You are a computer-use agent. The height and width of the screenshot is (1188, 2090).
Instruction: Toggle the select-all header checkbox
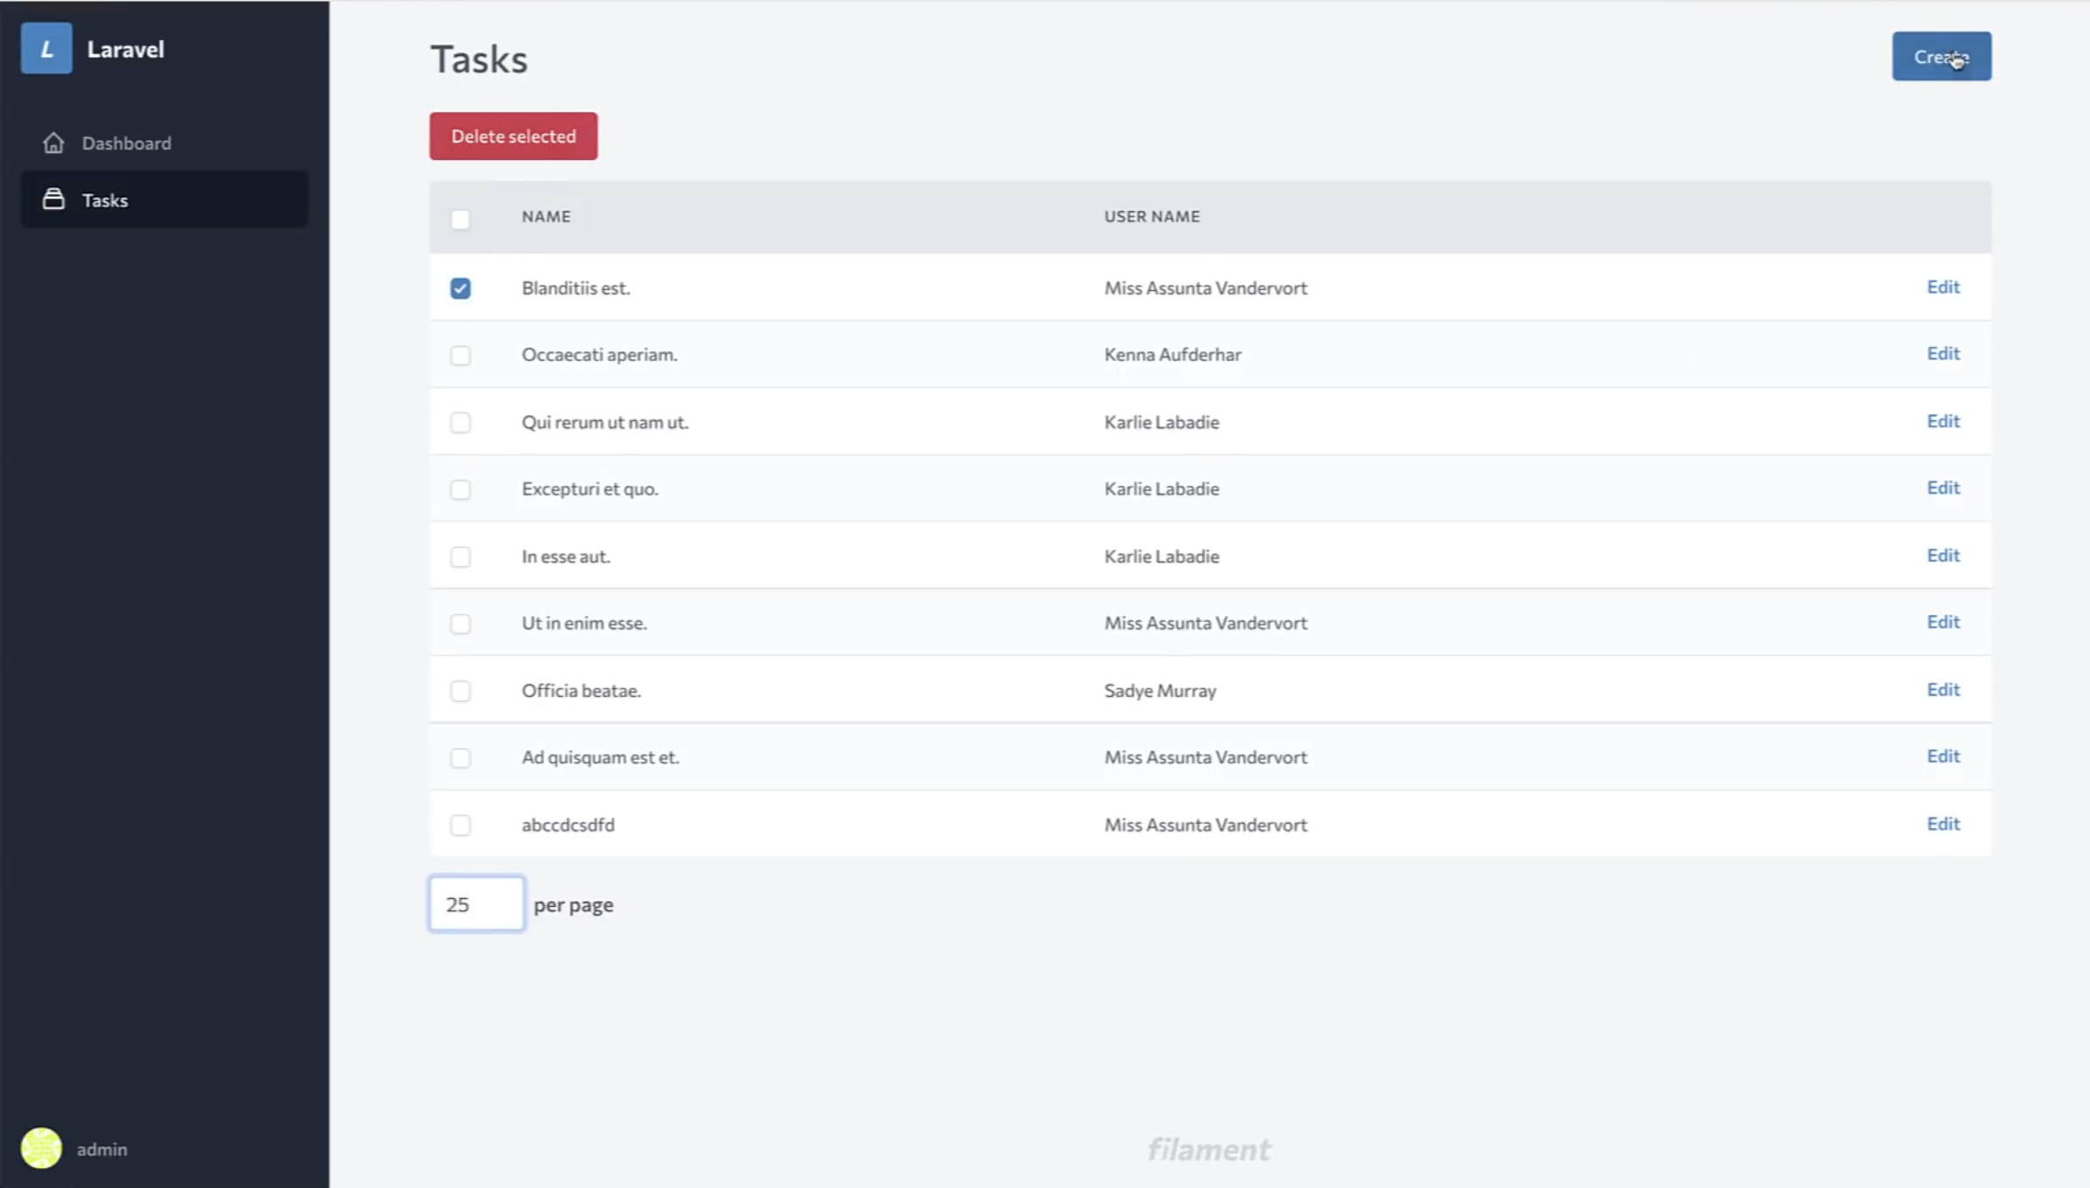click(x=460, y=218)
